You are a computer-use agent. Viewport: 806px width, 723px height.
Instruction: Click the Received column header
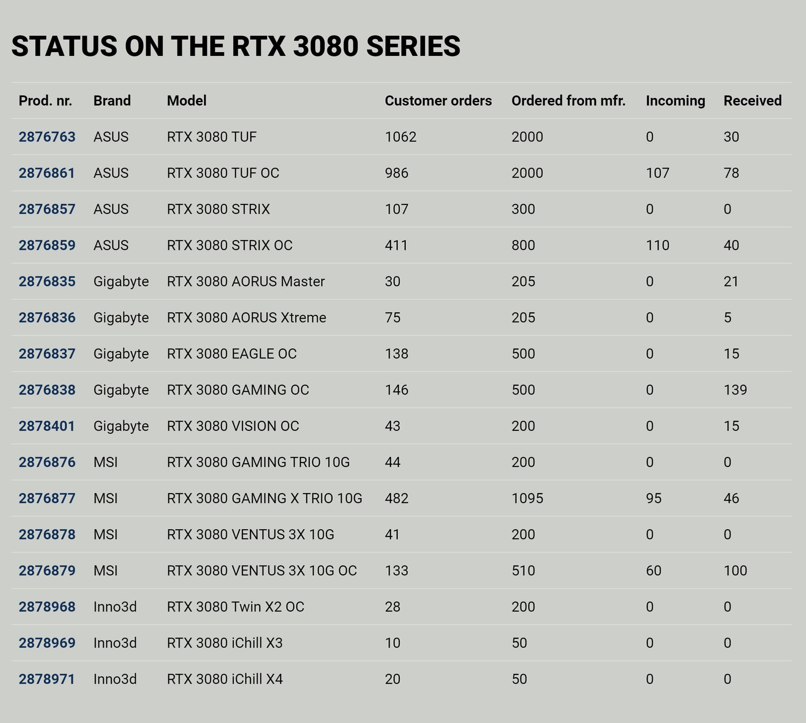[x=752, y=101]
